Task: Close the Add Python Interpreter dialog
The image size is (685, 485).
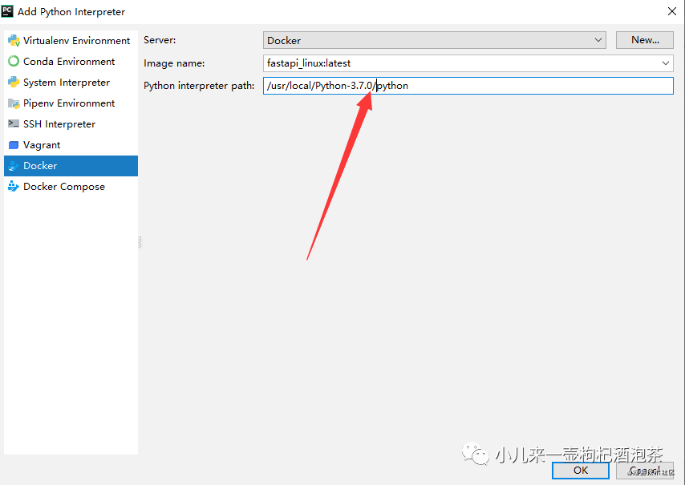Action: 672,11
